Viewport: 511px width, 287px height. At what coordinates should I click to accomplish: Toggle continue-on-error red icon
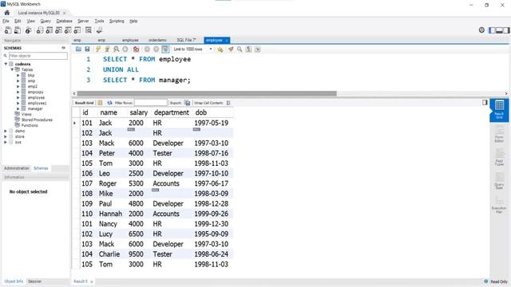click(x=137, y=49)
